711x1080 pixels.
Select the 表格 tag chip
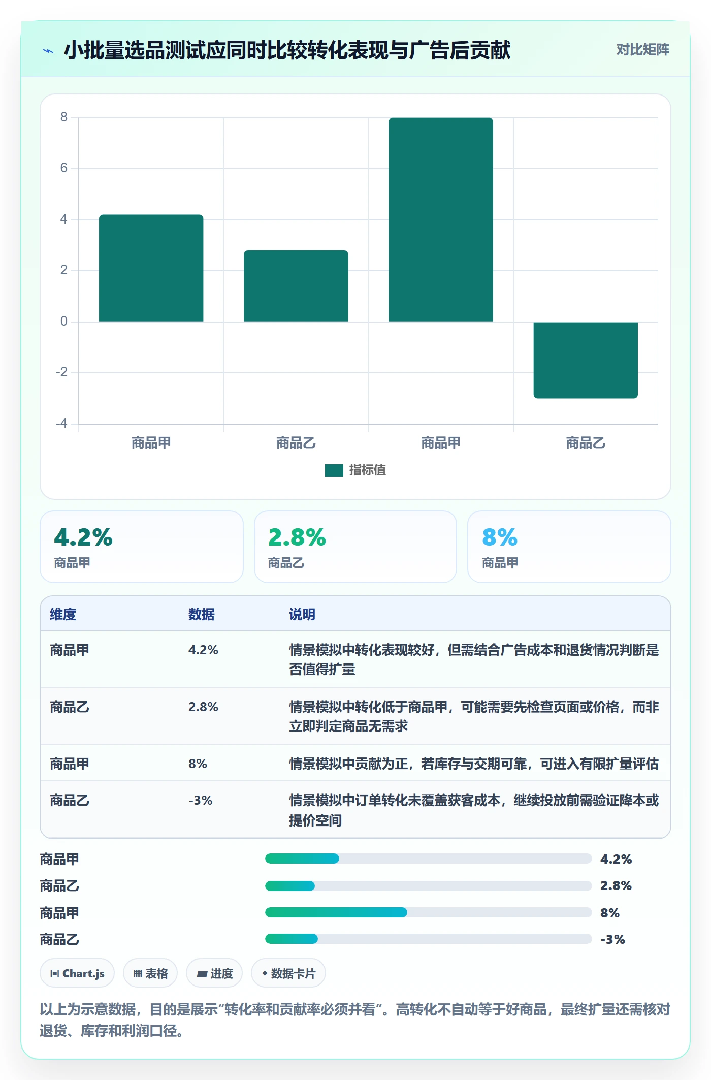click(x=150, y=973)
